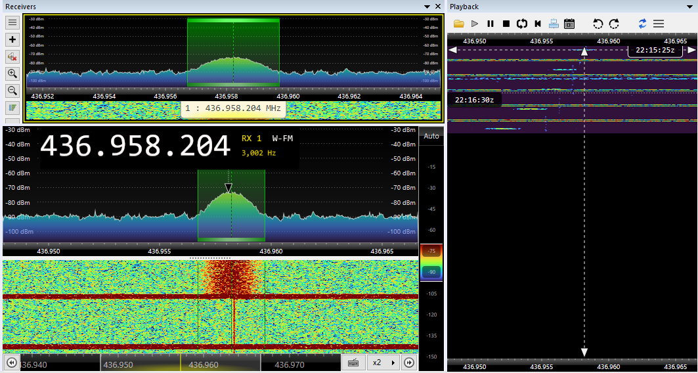Stop the playback
The width and height of the screenshot is (698, 373).
tap(506, 24)
